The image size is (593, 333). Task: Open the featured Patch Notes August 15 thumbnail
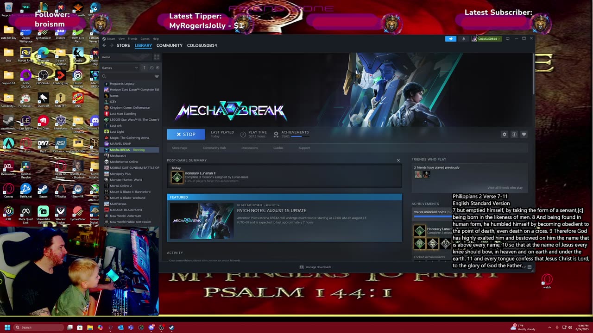(x=202, y=221)
